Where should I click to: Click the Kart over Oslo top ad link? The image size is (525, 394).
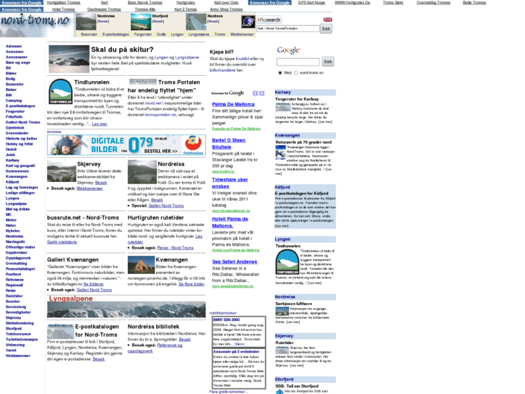pyautogui.click(x=226, y=3)
